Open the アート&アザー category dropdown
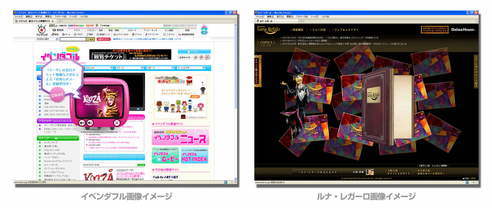The height and width of the screenshot is (208, 492). click(191, 68)
